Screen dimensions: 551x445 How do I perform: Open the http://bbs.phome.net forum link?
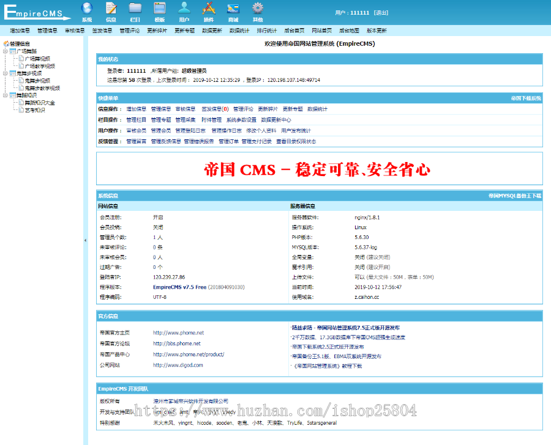point(176,344)
